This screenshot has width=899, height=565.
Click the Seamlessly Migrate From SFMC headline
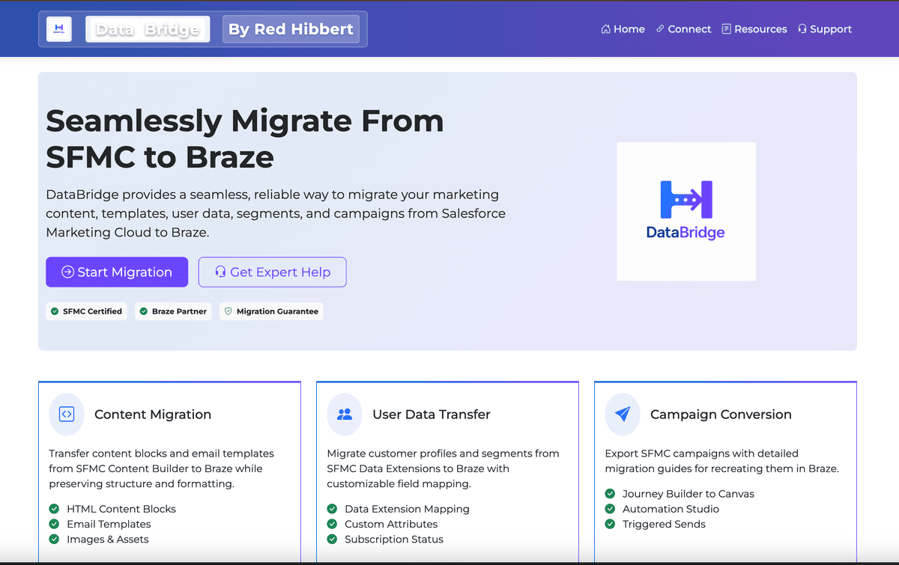tap(245, 139)
